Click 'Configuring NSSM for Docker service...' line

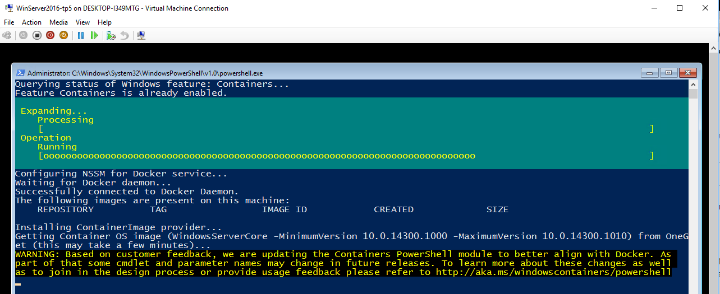coord(121,174)
